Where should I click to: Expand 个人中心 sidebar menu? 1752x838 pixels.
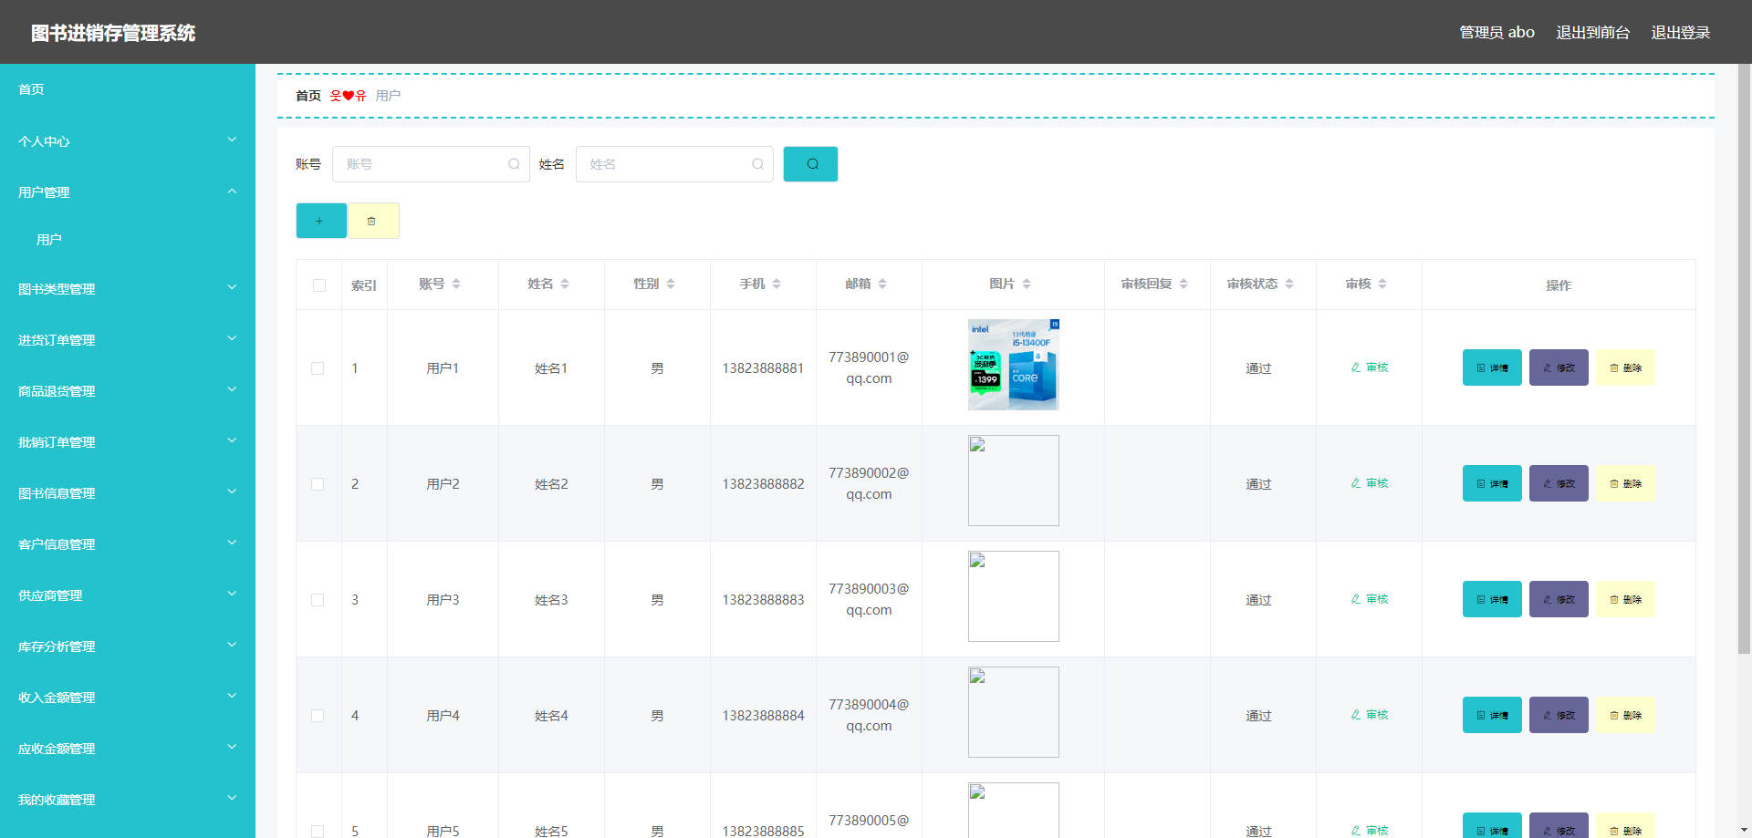tap(128, 141)
